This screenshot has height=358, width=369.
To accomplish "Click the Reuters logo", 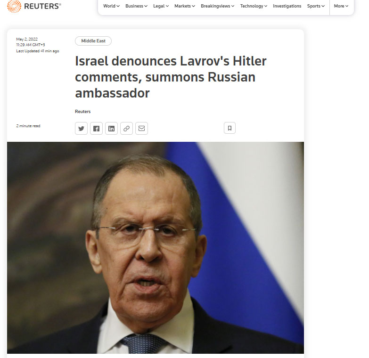I will point(34,6).
